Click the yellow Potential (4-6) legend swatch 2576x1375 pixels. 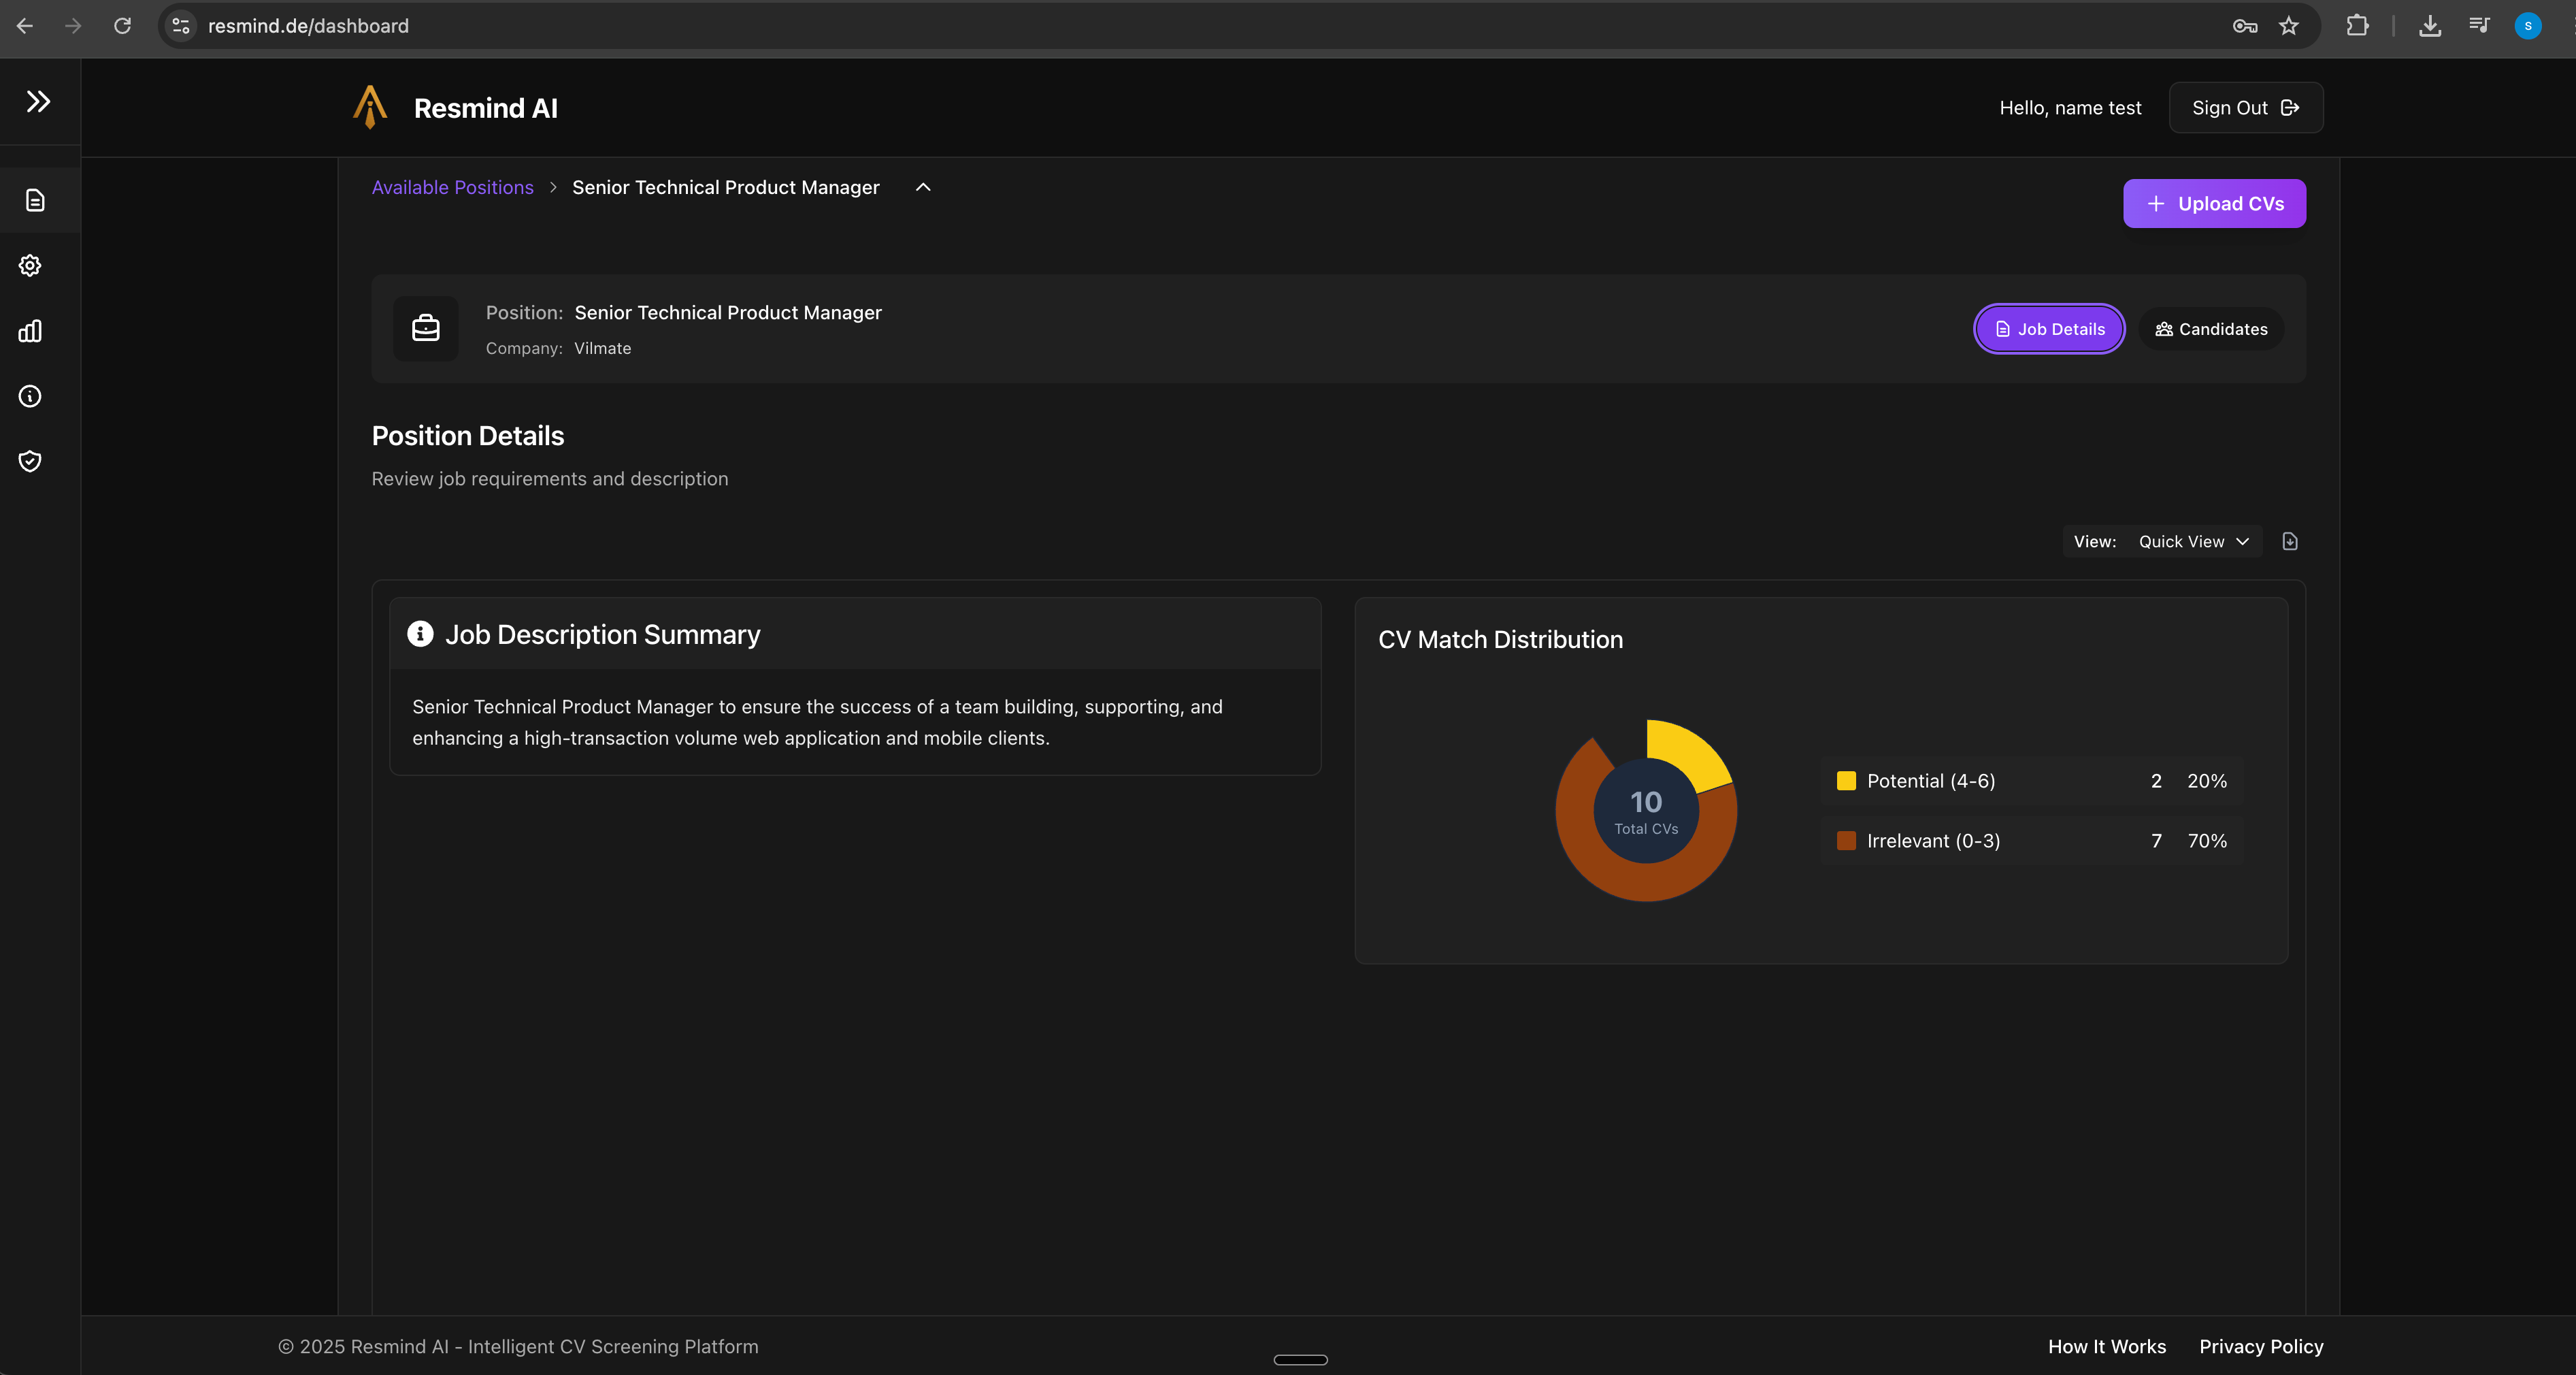pyautogui.click(x=1846, y=781)
